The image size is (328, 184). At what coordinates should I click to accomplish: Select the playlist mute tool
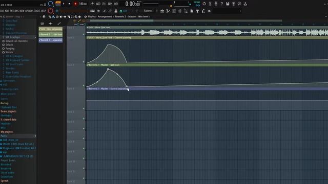pyautogui.click(x=61, y=17)
